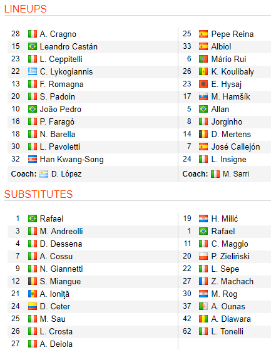
Task: Open player link Pepe Reina
Action: [x=232, y=34]
